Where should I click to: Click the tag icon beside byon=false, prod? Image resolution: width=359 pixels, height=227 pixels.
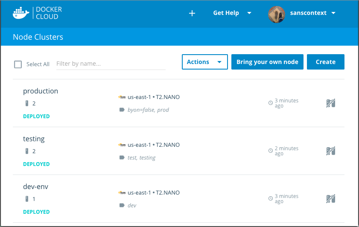pyautogui.click(x=121, y=110)
